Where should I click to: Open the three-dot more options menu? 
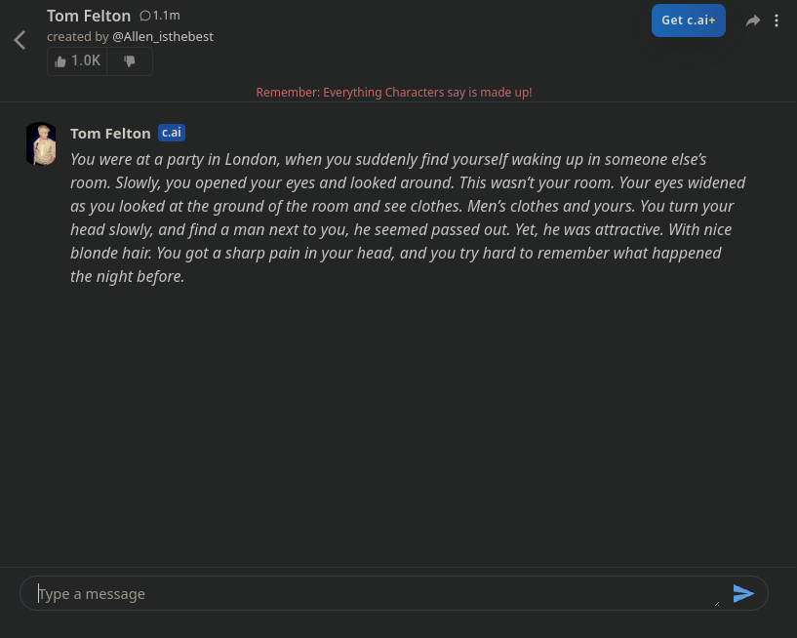pyautogui.click(x=777, y=20)
